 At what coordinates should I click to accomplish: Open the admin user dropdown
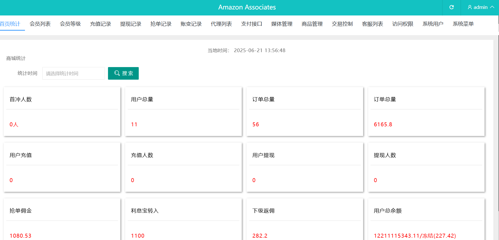[x=481, y=7]
